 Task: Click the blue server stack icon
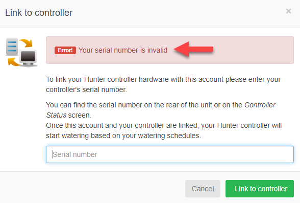[x=12, y=47]
